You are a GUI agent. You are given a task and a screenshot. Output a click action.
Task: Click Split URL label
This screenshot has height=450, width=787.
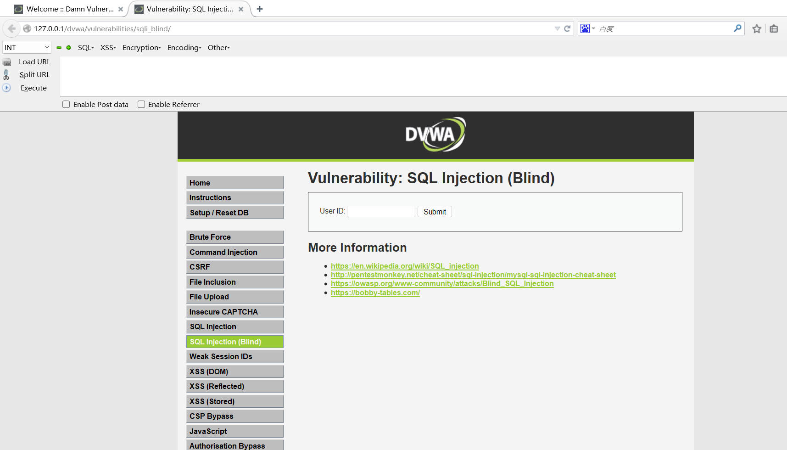(34, 74)
